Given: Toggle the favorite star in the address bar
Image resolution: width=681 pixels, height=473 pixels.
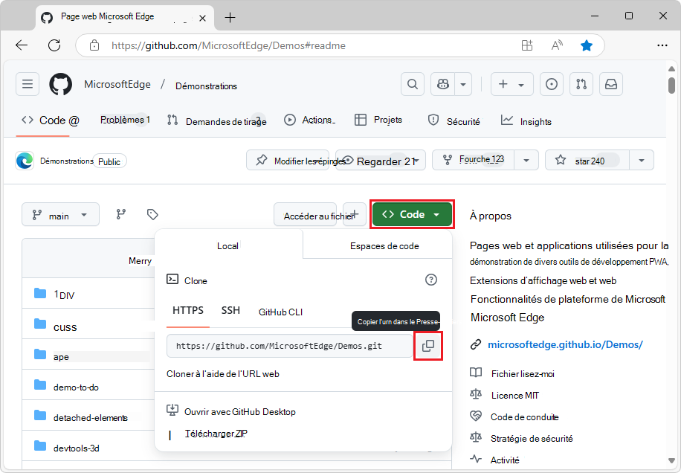Looking at the screenshot, I should (587, 45).
